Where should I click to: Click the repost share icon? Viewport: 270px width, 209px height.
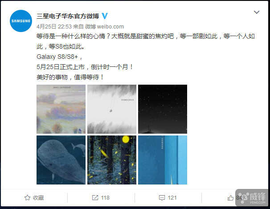click(x=95, y=198)
